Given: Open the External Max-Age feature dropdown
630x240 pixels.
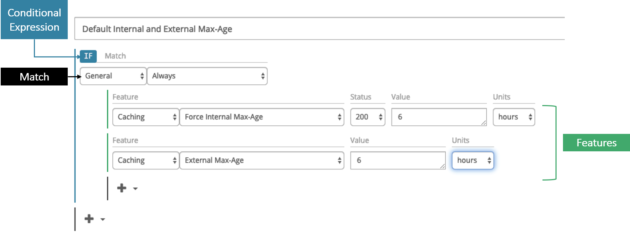Looking at the screenshot, I should pos(262,161).
